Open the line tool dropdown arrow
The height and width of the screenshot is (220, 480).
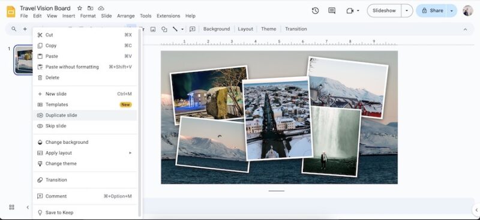[x=182, y=29]
